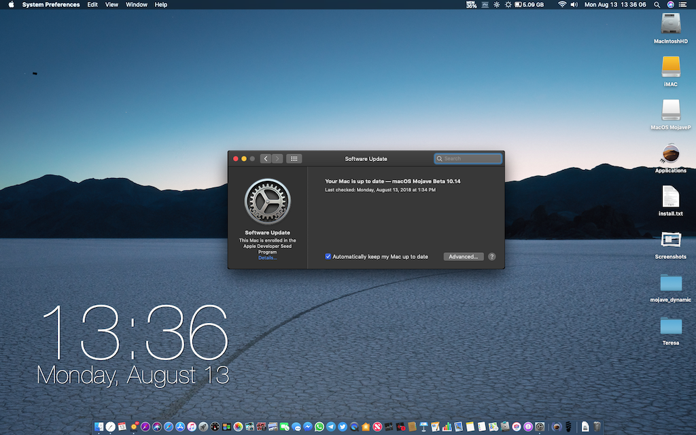
Task: Open the Edit menu
Action: tap(92, 5)
